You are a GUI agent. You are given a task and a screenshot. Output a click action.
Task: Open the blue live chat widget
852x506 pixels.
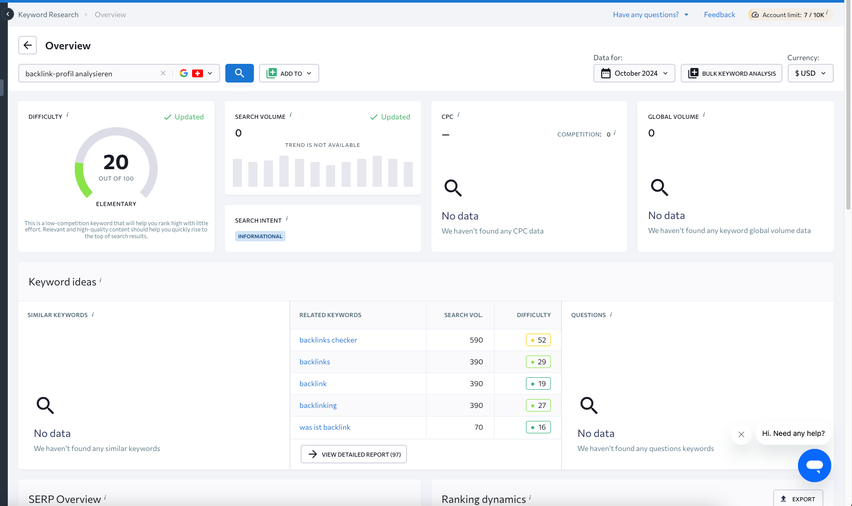814,466
